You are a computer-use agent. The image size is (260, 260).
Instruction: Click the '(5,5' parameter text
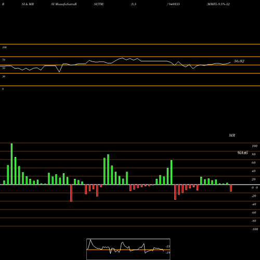(x=134, y=4)
